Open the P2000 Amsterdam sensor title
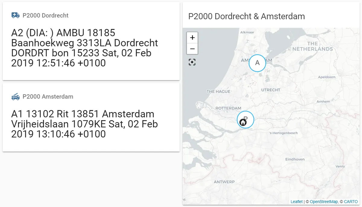 pyautogui.click(x=48, y=97)
